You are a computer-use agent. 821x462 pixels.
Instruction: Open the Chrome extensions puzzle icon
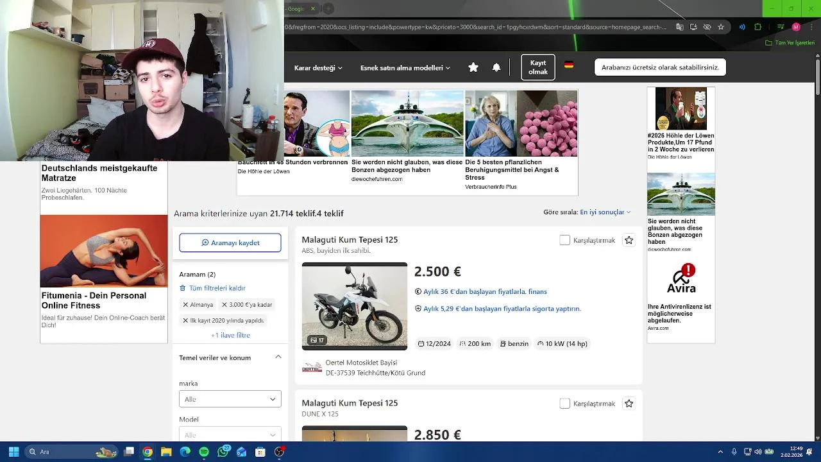(x=758, y=27)
